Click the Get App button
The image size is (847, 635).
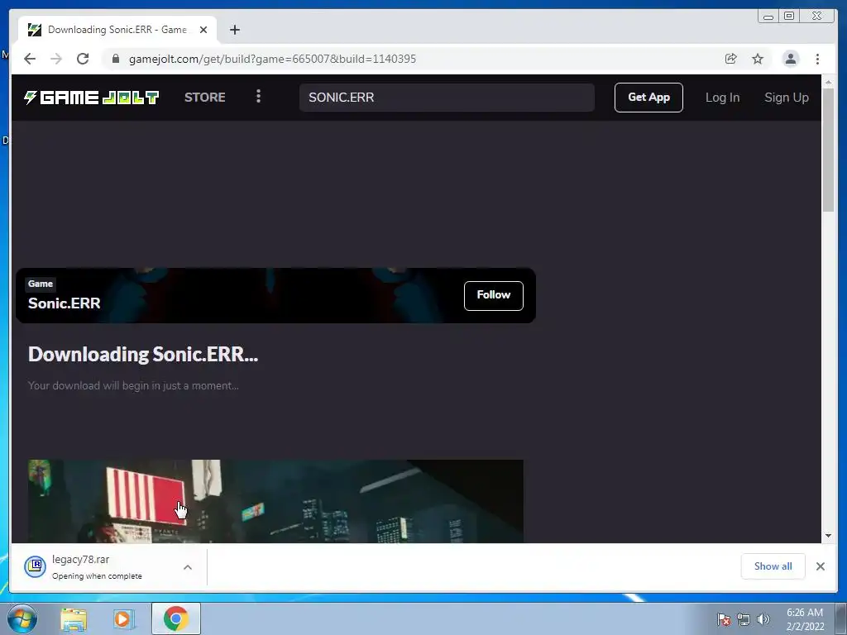pyautogui.click(x=648, y=98)
